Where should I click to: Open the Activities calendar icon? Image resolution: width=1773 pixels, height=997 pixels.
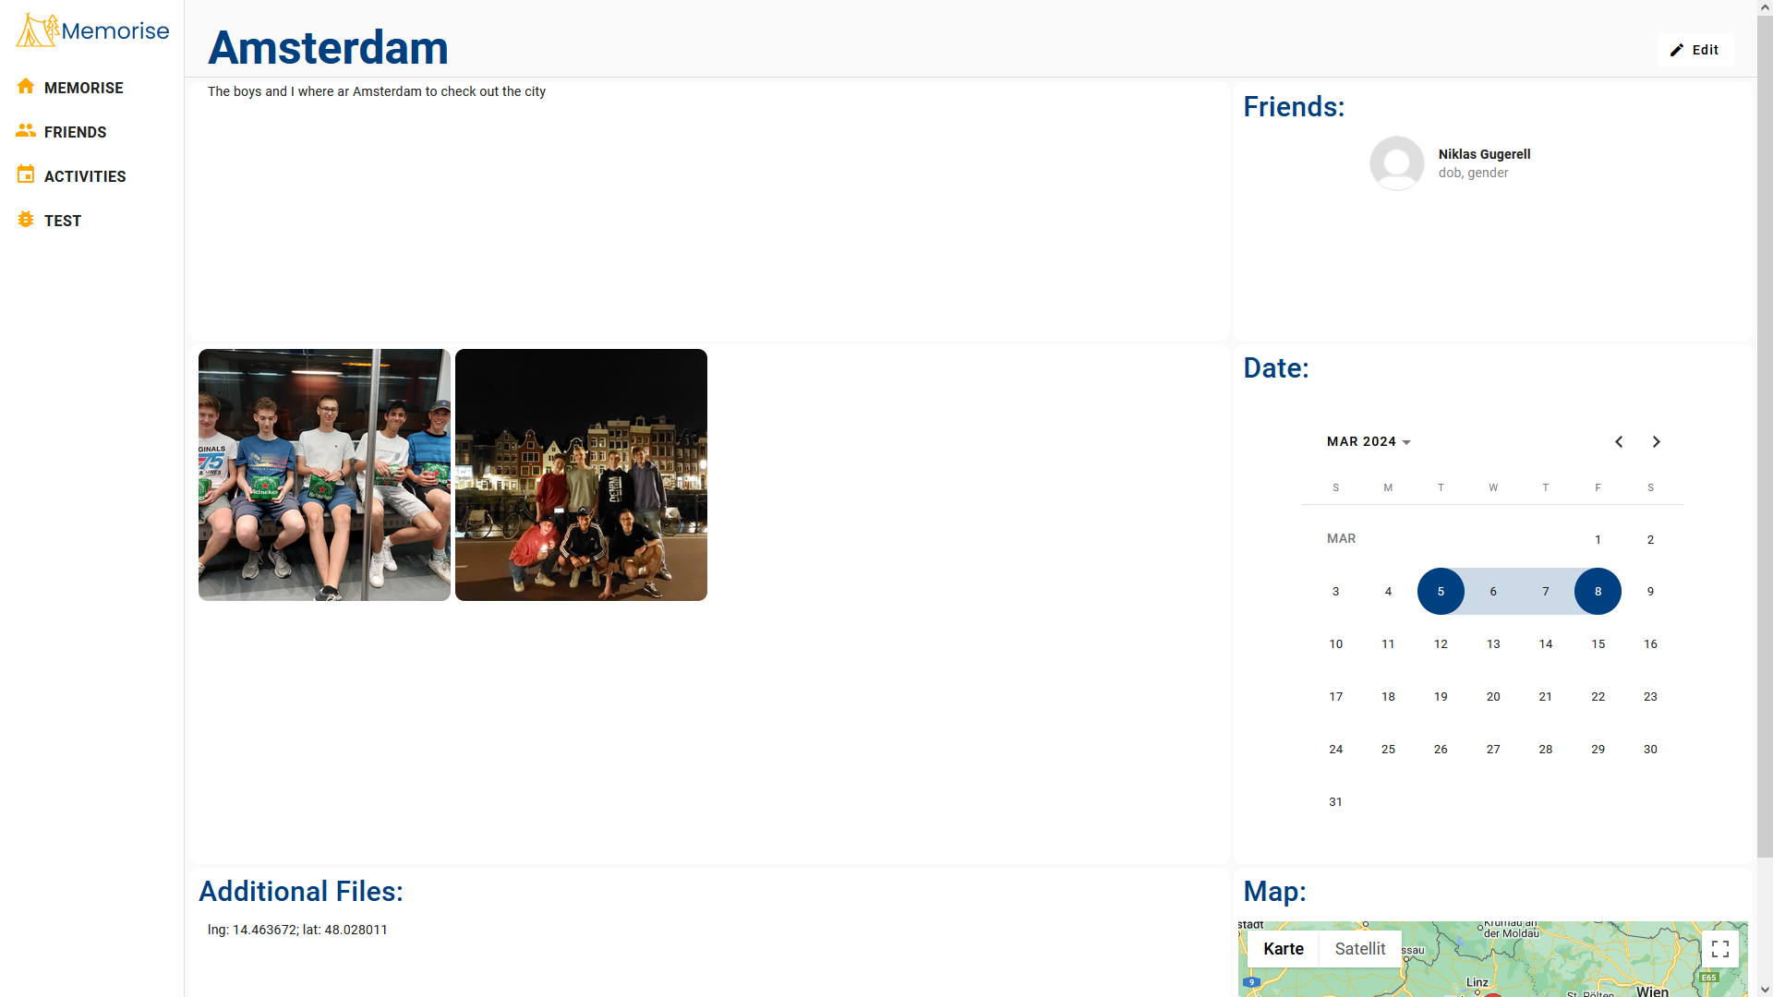[x=26, y=174]
